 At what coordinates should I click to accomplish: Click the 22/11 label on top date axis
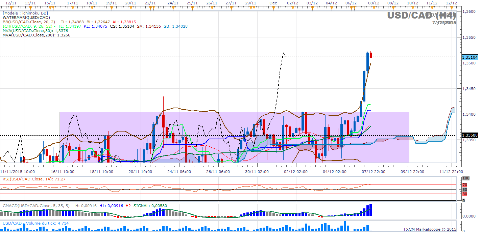click(150, 3)
